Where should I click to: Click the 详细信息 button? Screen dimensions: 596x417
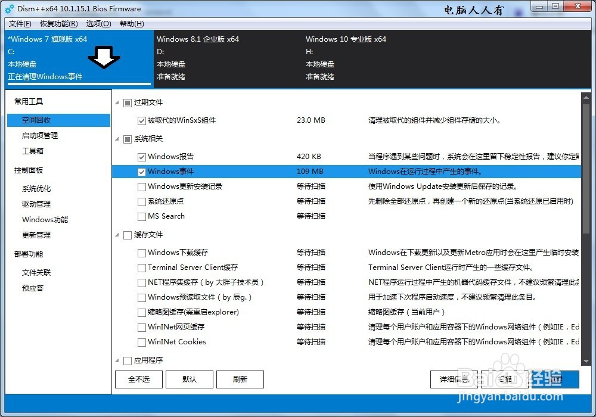point(454,379)
